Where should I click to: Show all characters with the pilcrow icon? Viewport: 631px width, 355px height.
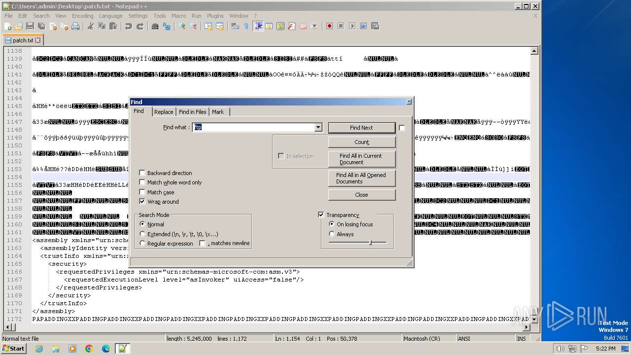246,26
